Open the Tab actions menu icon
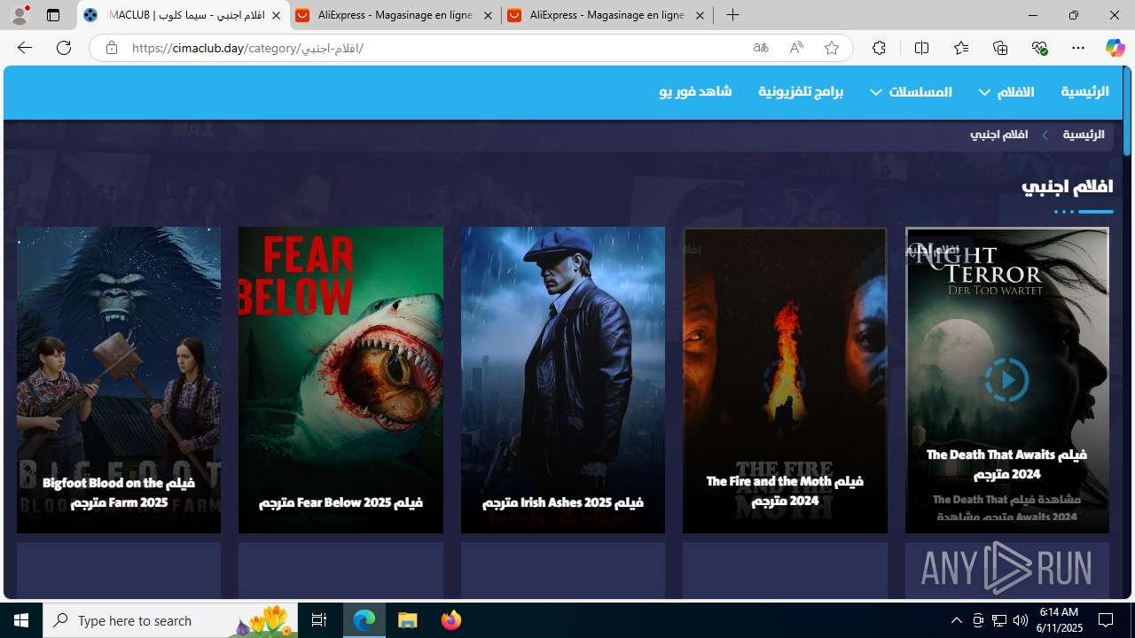This screenshot has width=1135, height=638. coord(53,15)
